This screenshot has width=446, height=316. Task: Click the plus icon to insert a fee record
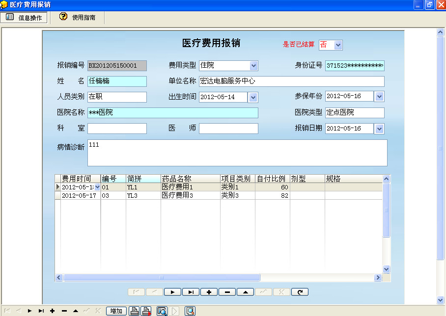pos(209,292)
